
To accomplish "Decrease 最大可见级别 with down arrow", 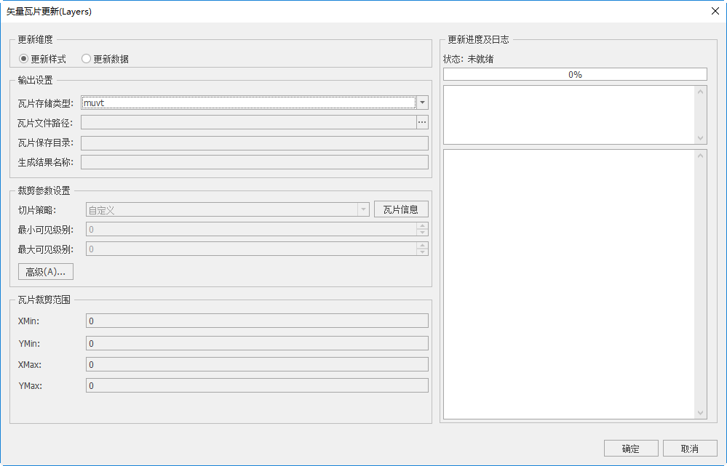I will click(422, 252).
